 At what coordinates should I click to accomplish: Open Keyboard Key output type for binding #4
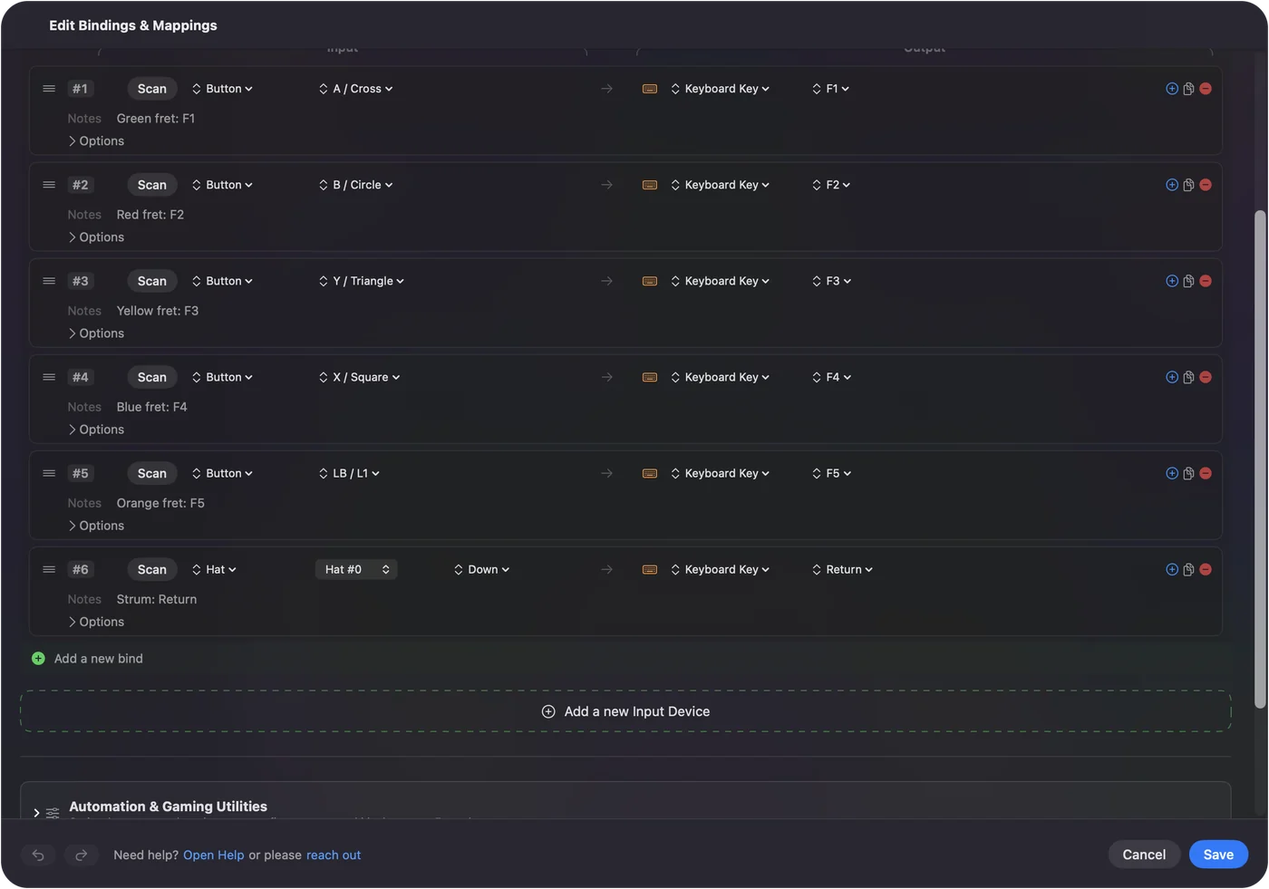point(721,377)
